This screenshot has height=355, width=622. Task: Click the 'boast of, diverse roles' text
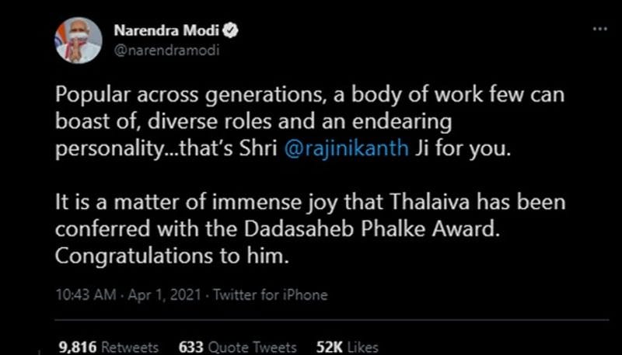(163, 122)
